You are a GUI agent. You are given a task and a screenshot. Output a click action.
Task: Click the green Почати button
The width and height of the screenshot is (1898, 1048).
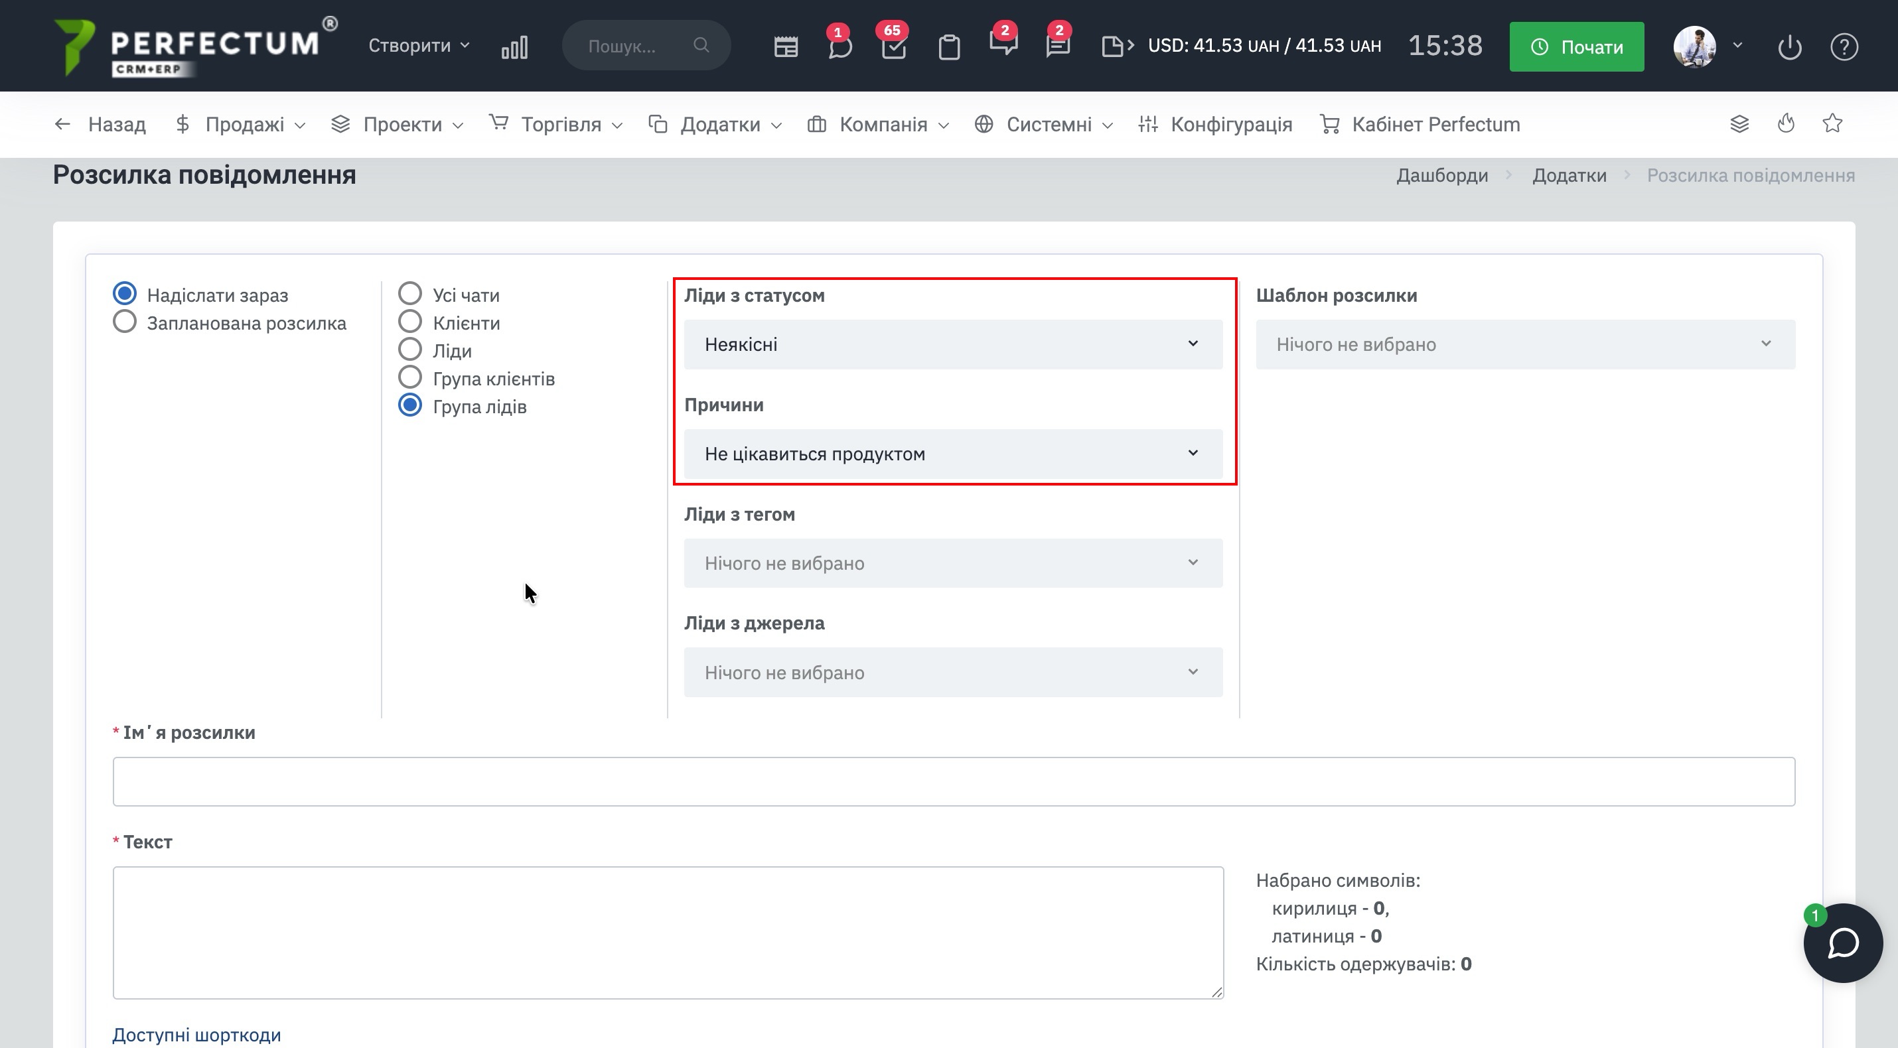(x=1576, y=47)
